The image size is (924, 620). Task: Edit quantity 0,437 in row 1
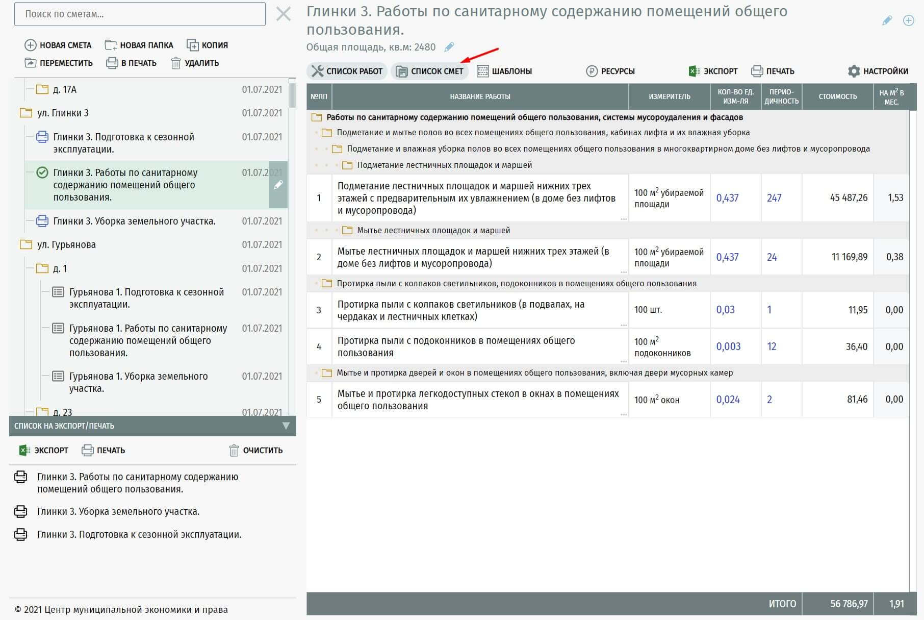[x=727, y=198]
